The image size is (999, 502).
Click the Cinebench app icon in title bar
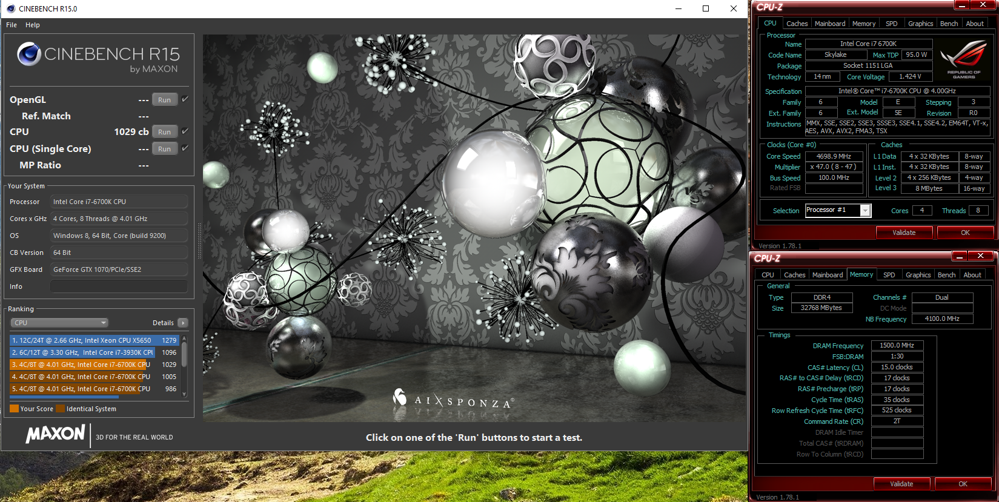click(10, 8)
